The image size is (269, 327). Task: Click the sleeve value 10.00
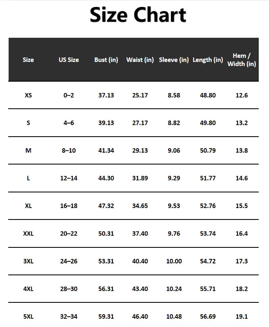(x=174, y=261)
